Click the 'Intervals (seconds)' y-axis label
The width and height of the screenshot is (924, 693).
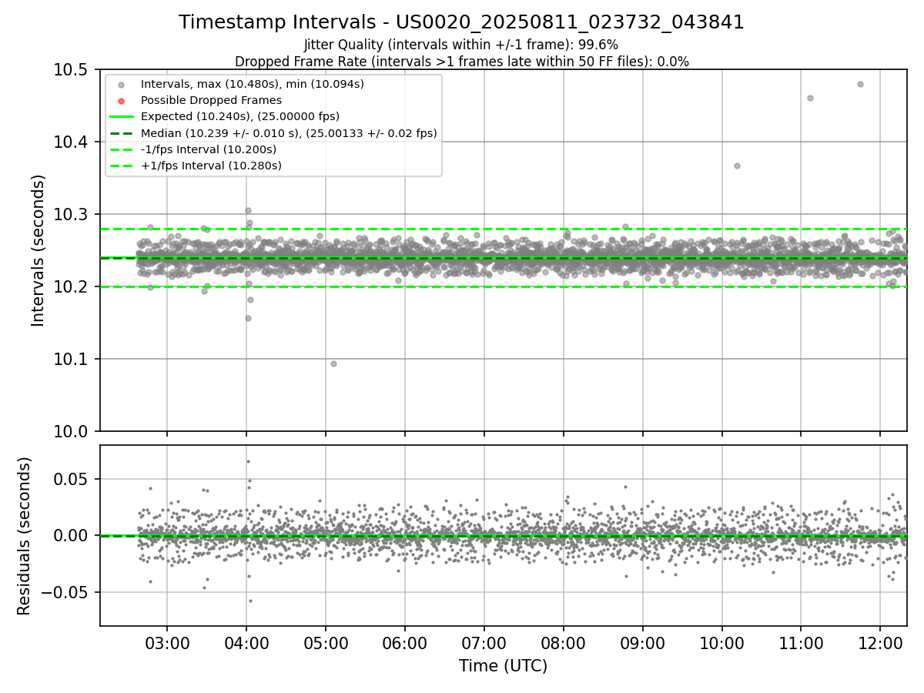38,250
